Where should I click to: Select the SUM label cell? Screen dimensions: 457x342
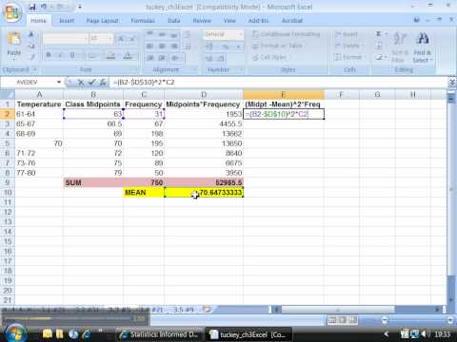[93, 182]
